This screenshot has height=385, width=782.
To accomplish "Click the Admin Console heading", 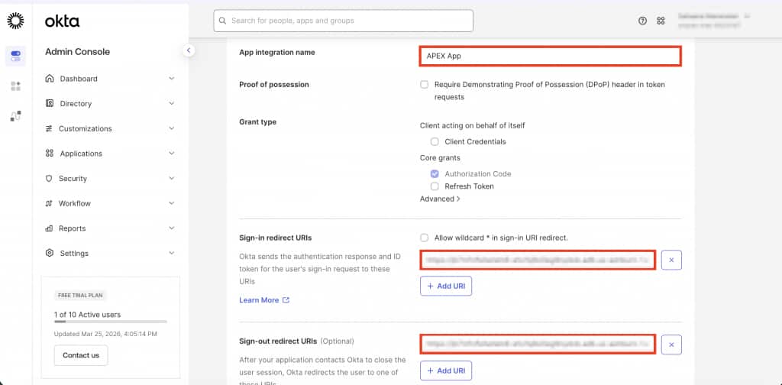I will tap(77, 52).
